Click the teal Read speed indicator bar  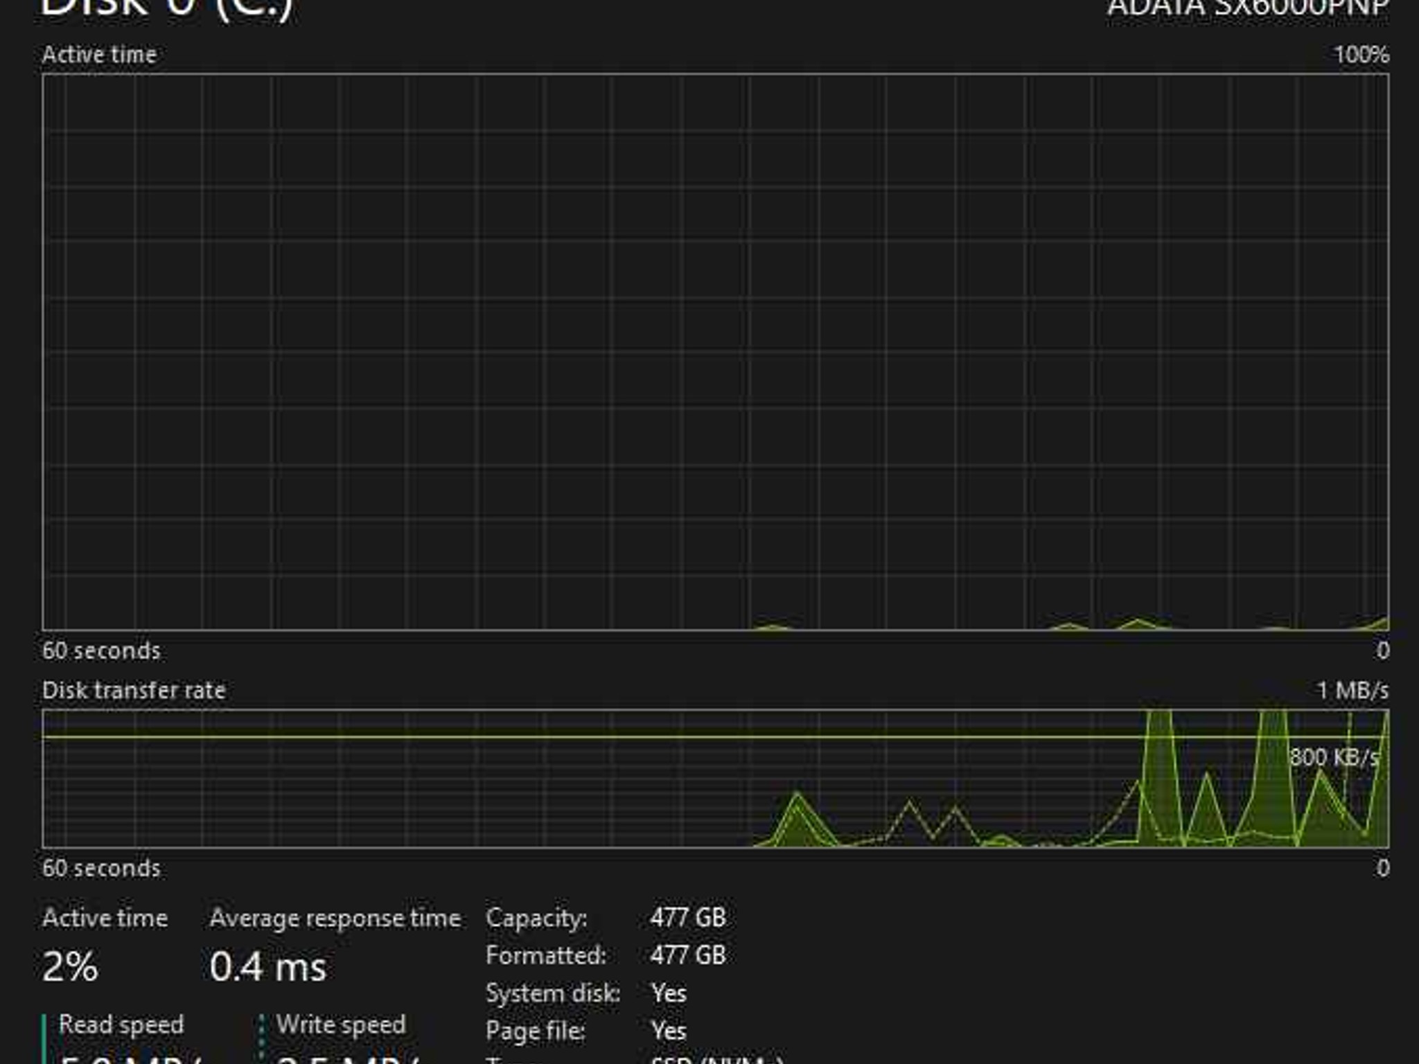pyautogui.click(x=44, y=1039)
